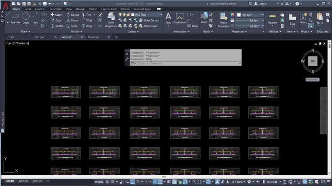
Task: Toggle polar tracking in status bar
Action: pyautogui.click(x=137, y=182)
